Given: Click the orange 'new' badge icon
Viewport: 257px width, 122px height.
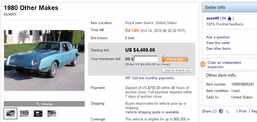Looking at the screenshot, I should (202, 64).
